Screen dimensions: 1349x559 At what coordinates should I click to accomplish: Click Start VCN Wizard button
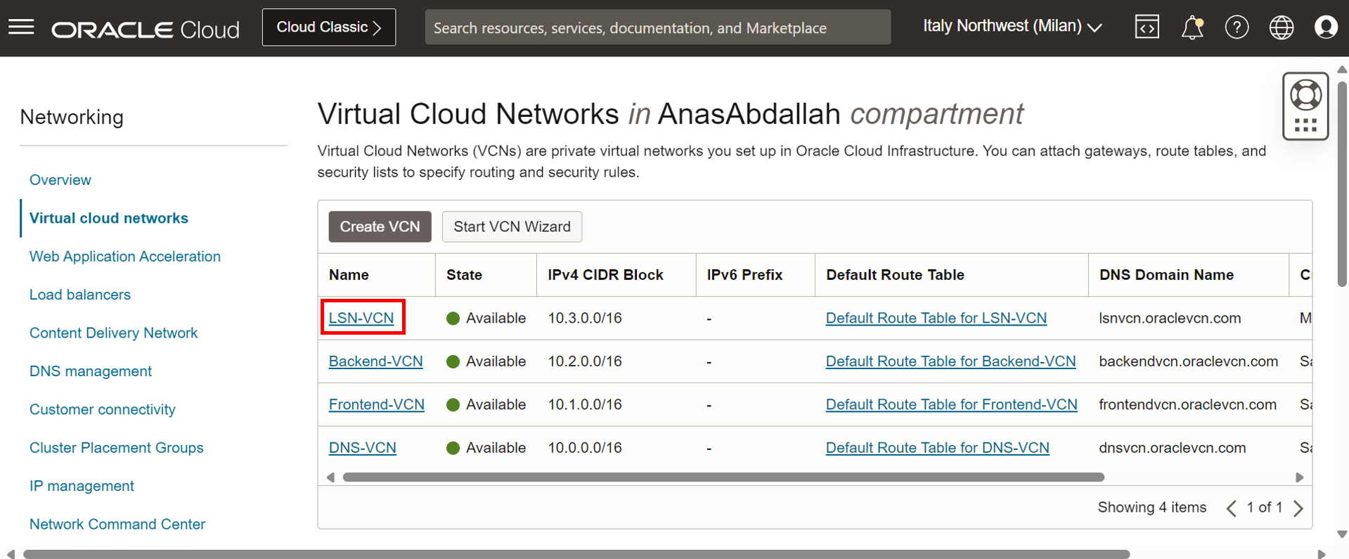[x=512, y=226]
